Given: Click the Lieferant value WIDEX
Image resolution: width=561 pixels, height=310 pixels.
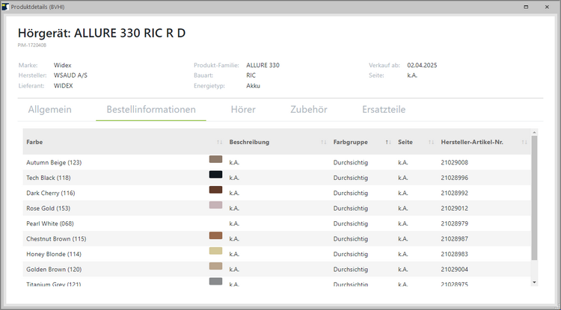Looking at the screenshot, I should (x=64, y=86).
